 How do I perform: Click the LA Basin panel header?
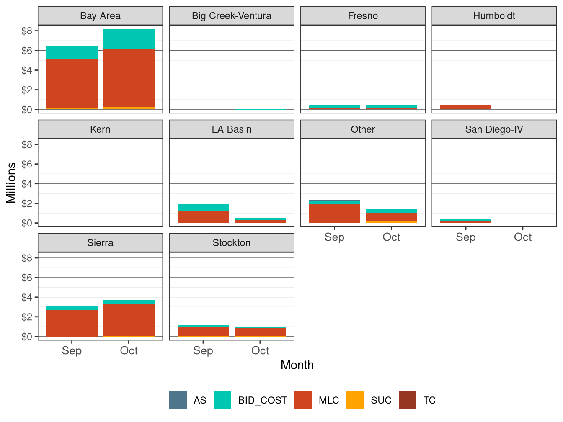[x=232, y=129]
